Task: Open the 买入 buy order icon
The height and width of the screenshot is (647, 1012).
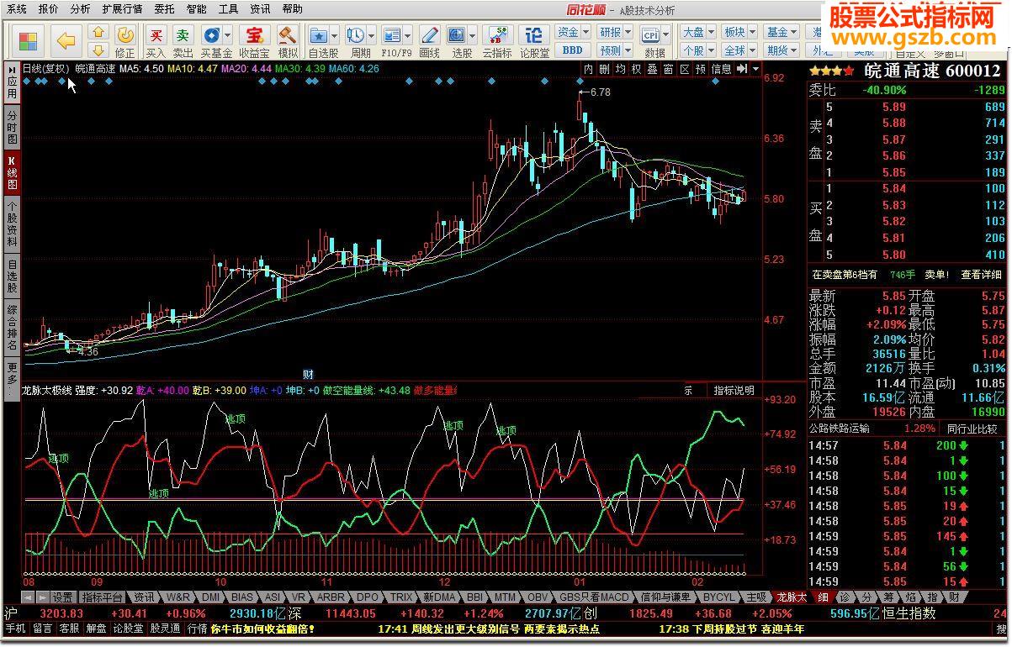Action: 156,35
